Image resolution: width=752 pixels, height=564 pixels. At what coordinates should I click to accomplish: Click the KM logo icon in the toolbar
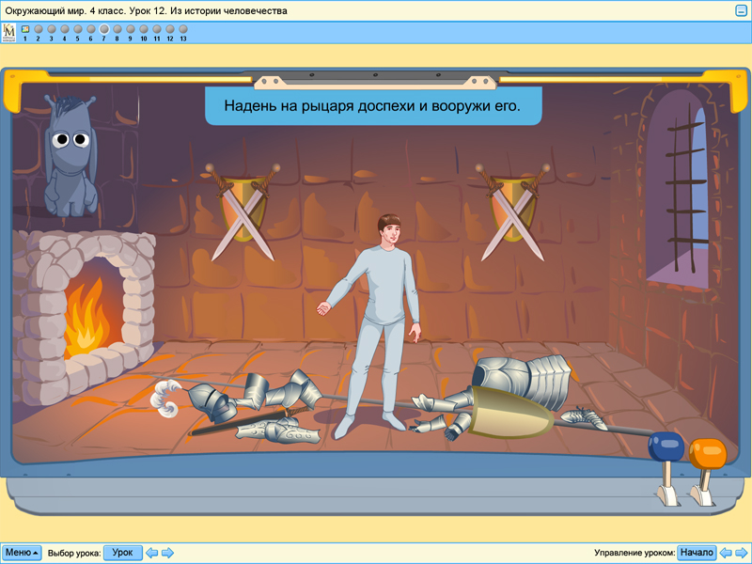(9, 33)
